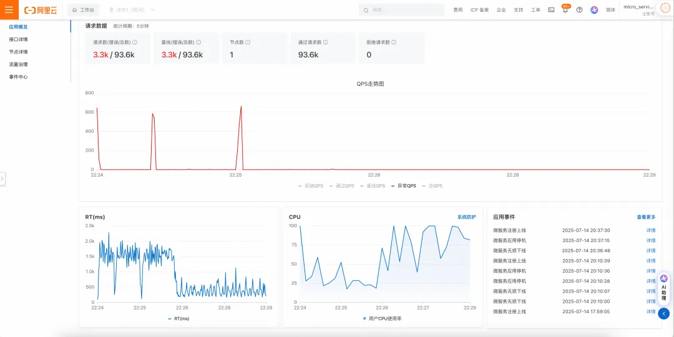Screen dimensions: 674x337
Task: Click the 应用事件 panel heading
Action: [504, 217]
